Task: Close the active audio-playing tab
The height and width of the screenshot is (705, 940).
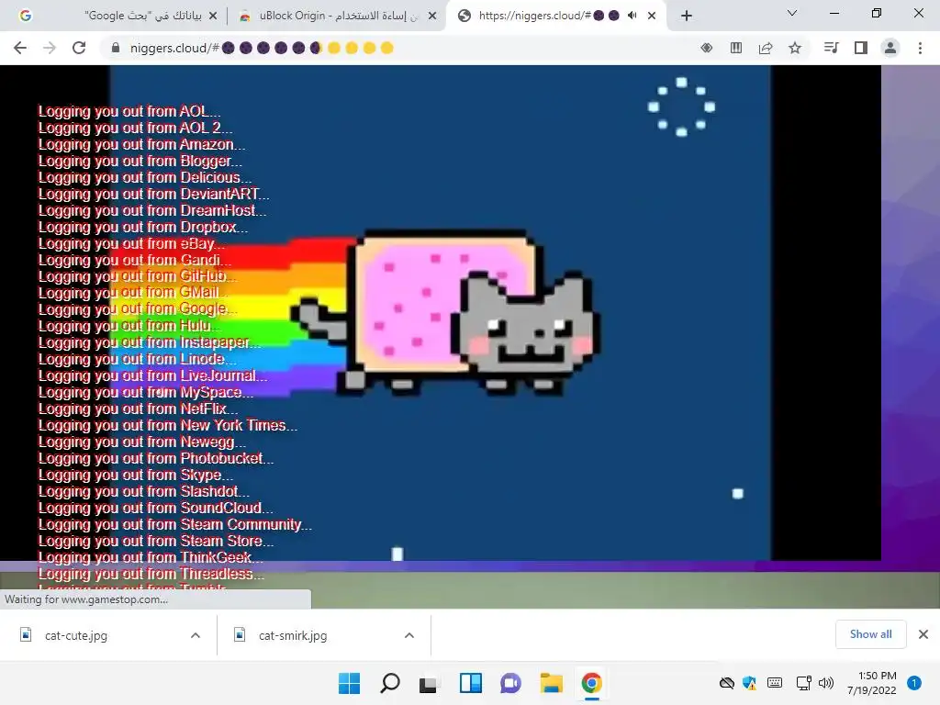Action: (x=653, y=16)
